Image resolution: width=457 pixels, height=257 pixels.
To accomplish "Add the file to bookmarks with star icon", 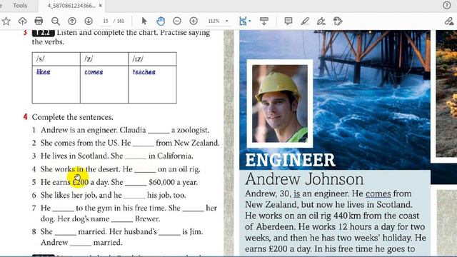I will click(6, 21).
